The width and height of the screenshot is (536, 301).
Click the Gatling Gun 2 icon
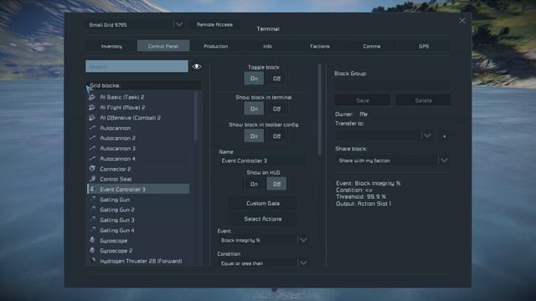[92, 210]
